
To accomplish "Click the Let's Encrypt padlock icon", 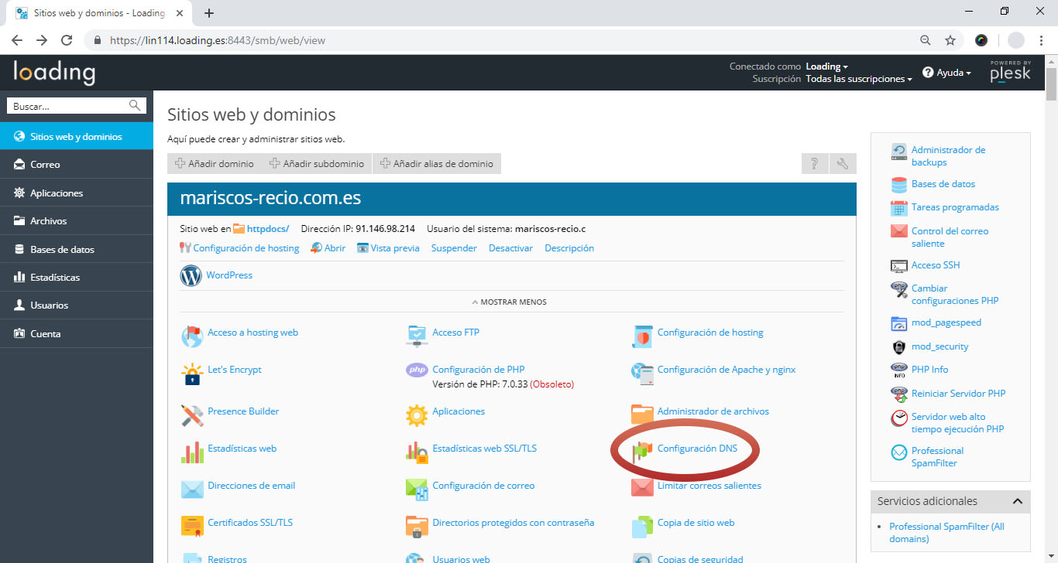I will pyautogui.click(x=191, y=374).
